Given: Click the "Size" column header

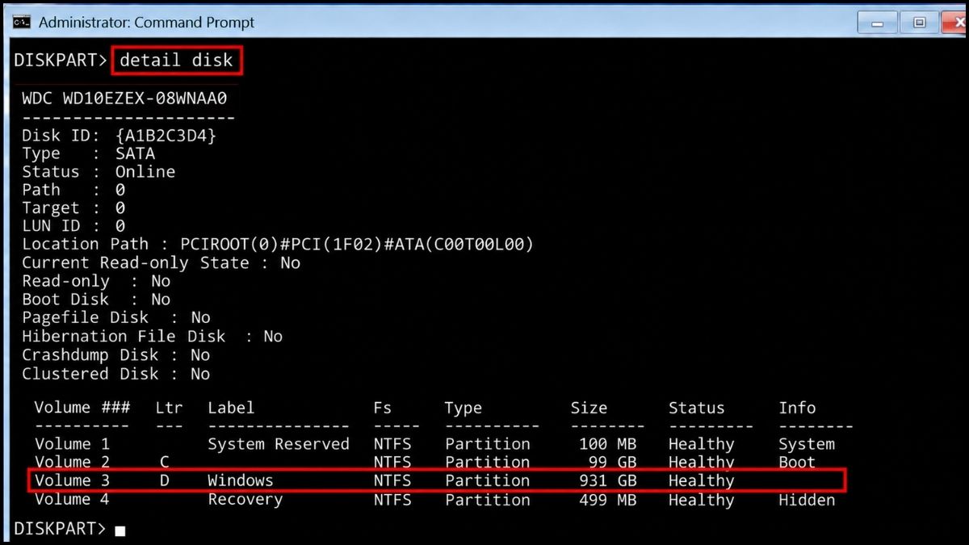Looking at the screenshot, I should 589,408.
